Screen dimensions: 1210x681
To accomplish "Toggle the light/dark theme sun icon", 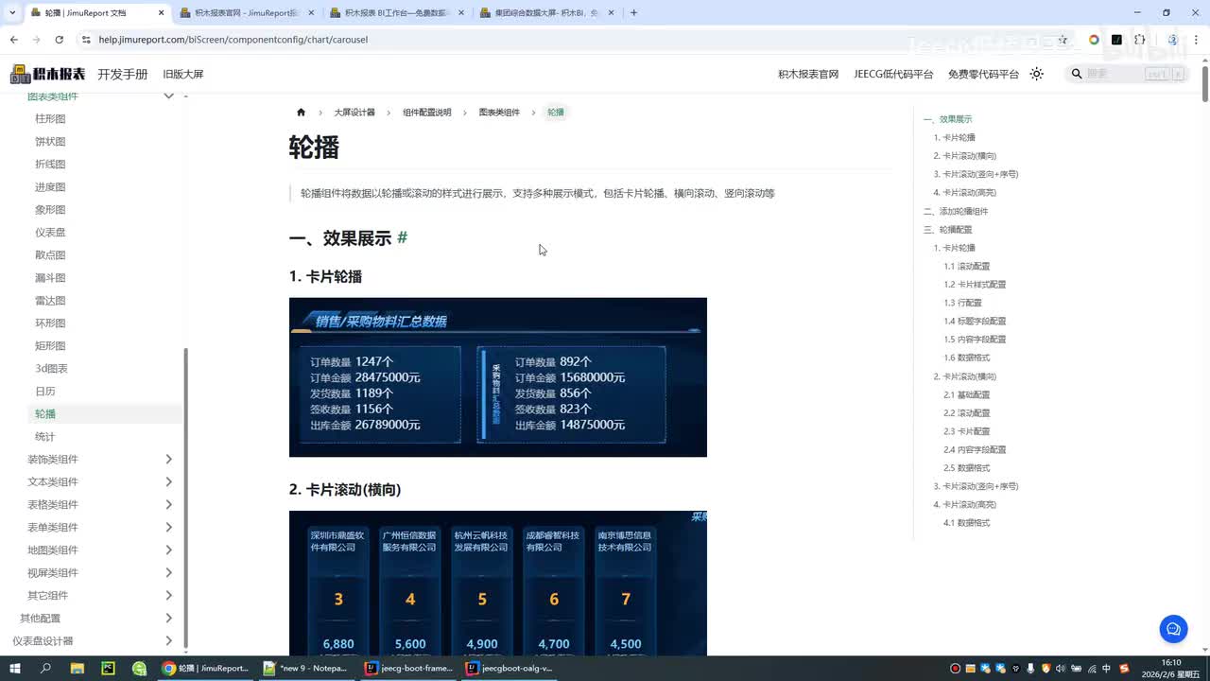I will point(1037,74).
